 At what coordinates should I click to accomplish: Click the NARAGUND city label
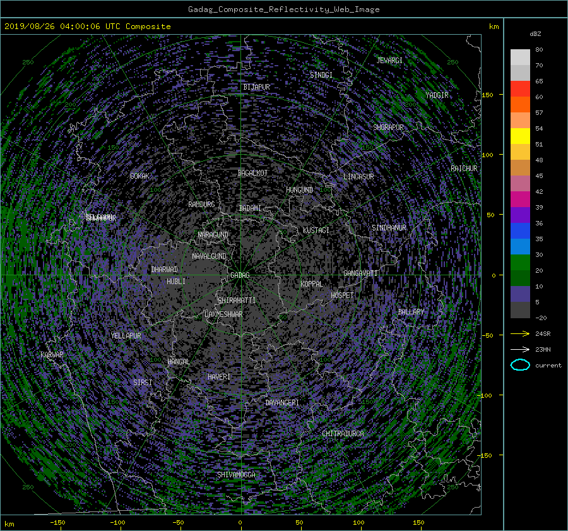[x=213, y=235]
